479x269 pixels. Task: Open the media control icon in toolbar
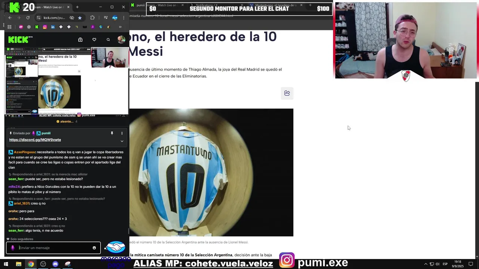pyautogui.click(x=106, y=18)
